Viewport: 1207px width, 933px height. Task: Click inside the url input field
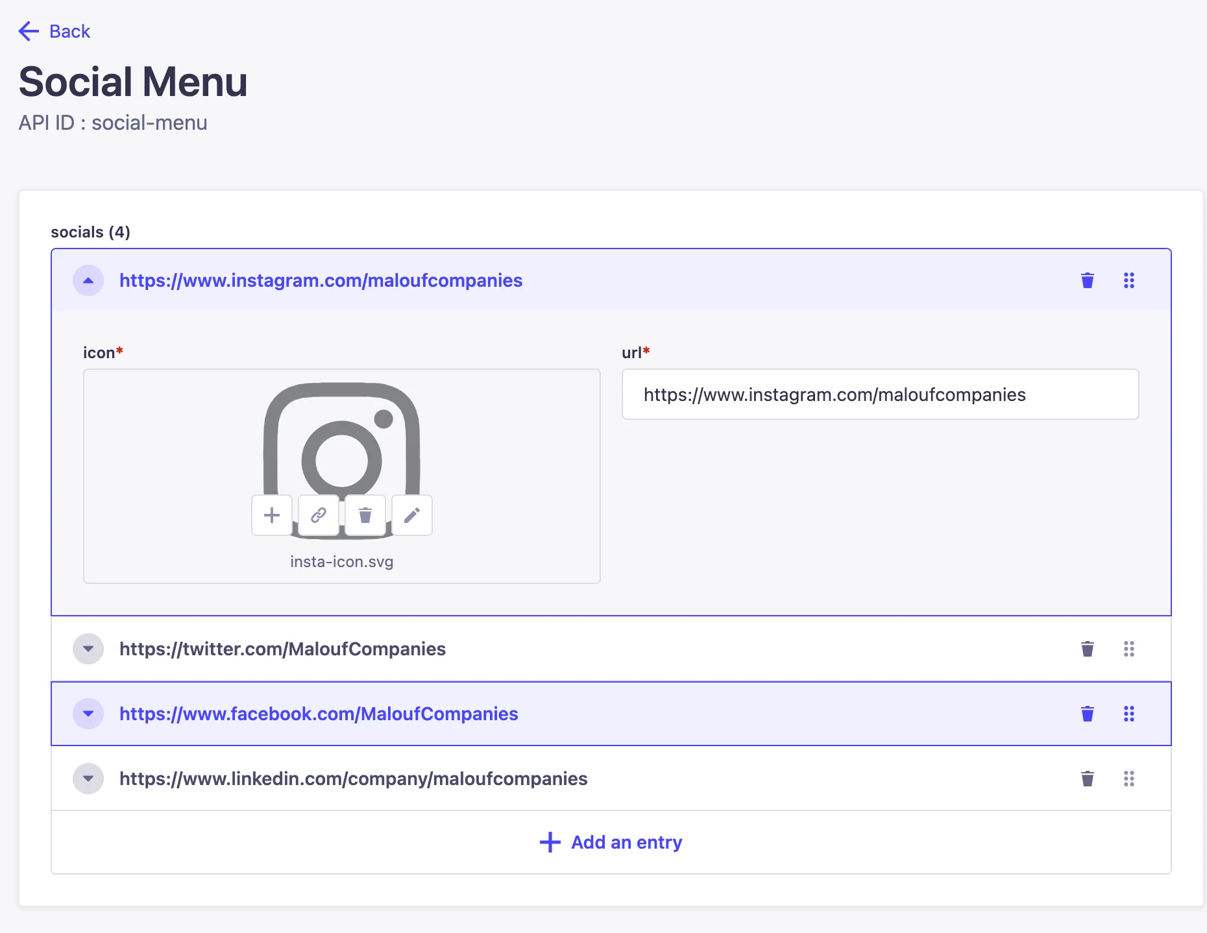click(879, 394)
